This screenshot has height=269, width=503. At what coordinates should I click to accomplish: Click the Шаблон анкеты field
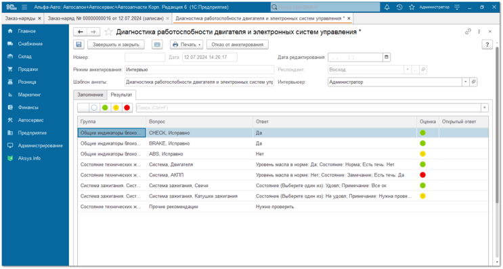point(199,82)
